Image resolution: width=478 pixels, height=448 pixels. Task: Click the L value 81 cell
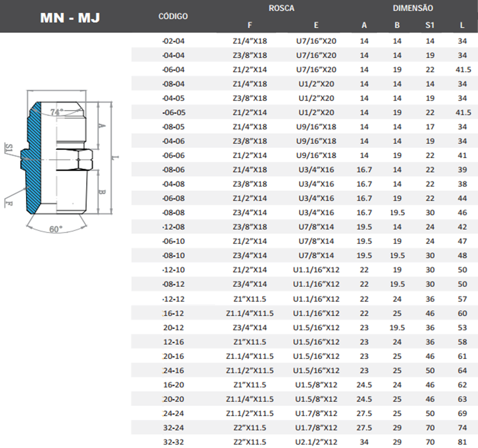[462, 442]
